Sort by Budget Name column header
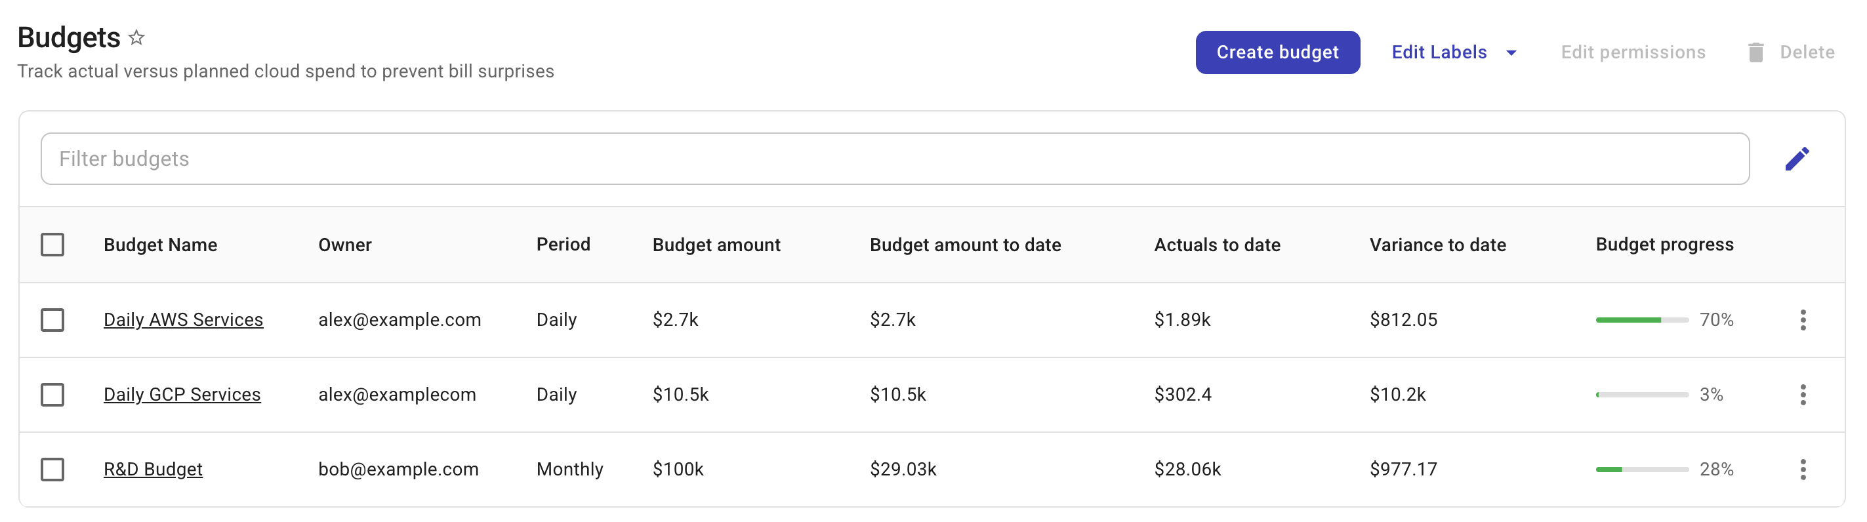 [160, 245]
